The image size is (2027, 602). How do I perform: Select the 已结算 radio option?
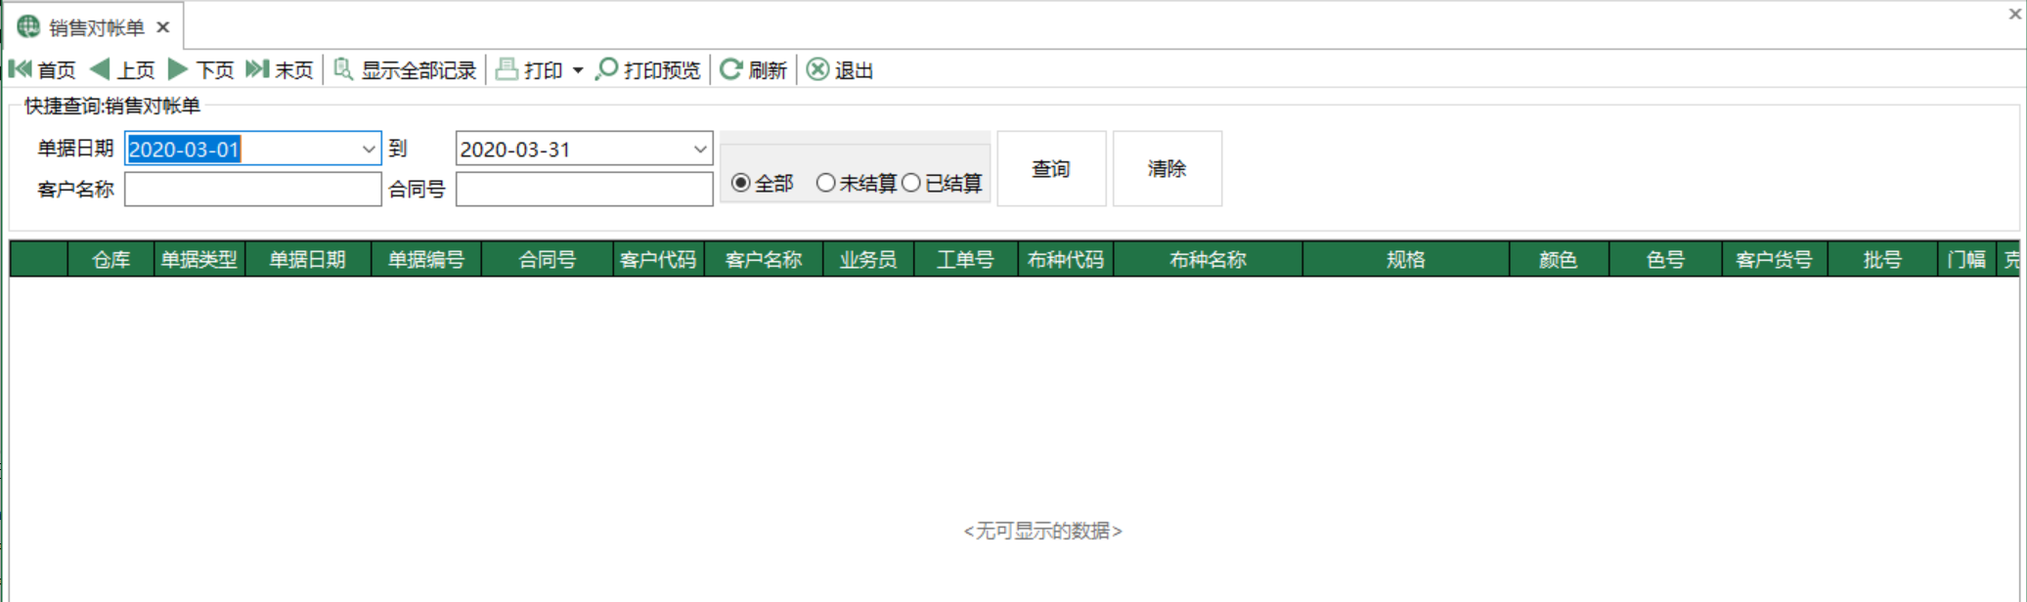pos(942,183)
